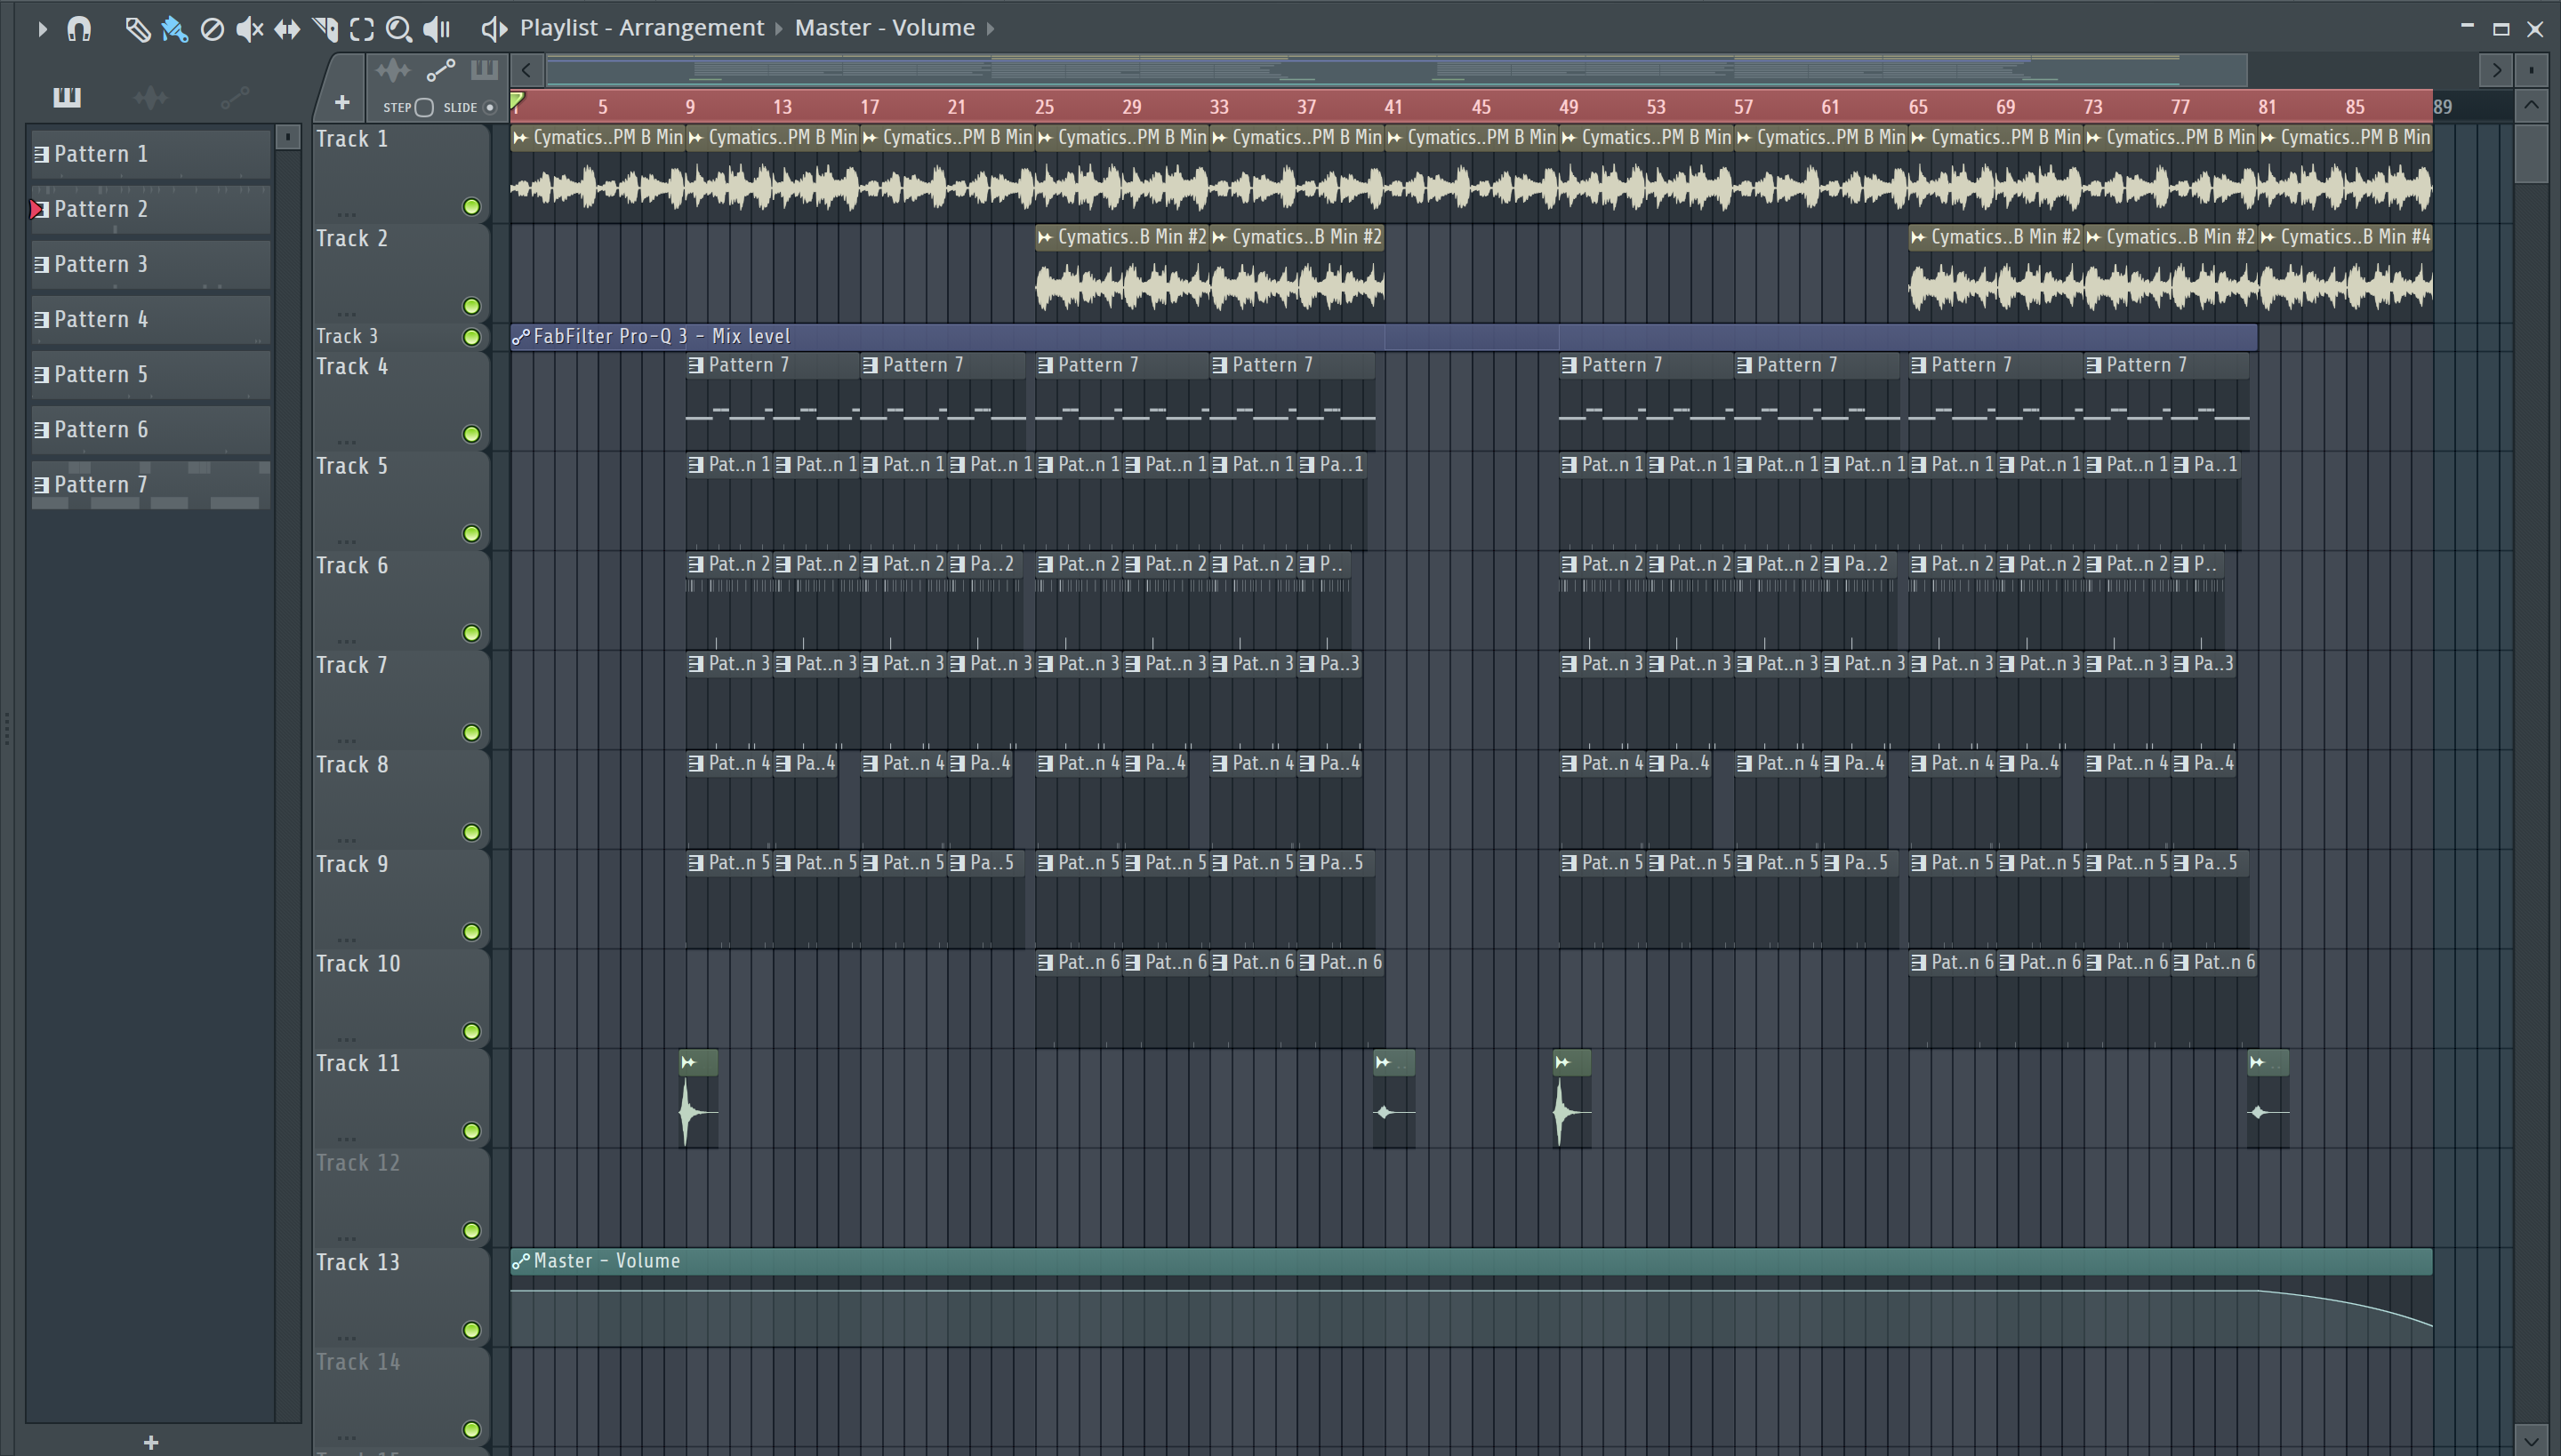This screenshot has width=2561, height=1456.
Task: Select Pattern 7 in the picker
Action: click(x=151, y=485)
